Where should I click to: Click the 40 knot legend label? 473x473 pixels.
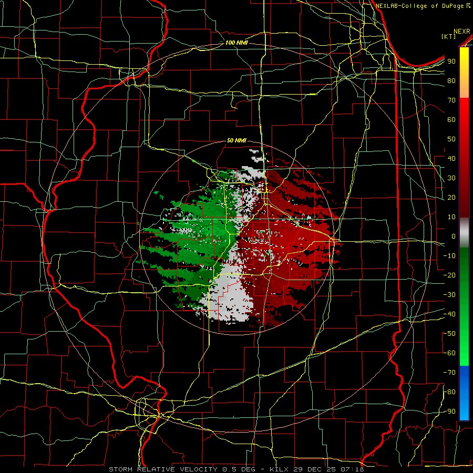pos(451,159)
